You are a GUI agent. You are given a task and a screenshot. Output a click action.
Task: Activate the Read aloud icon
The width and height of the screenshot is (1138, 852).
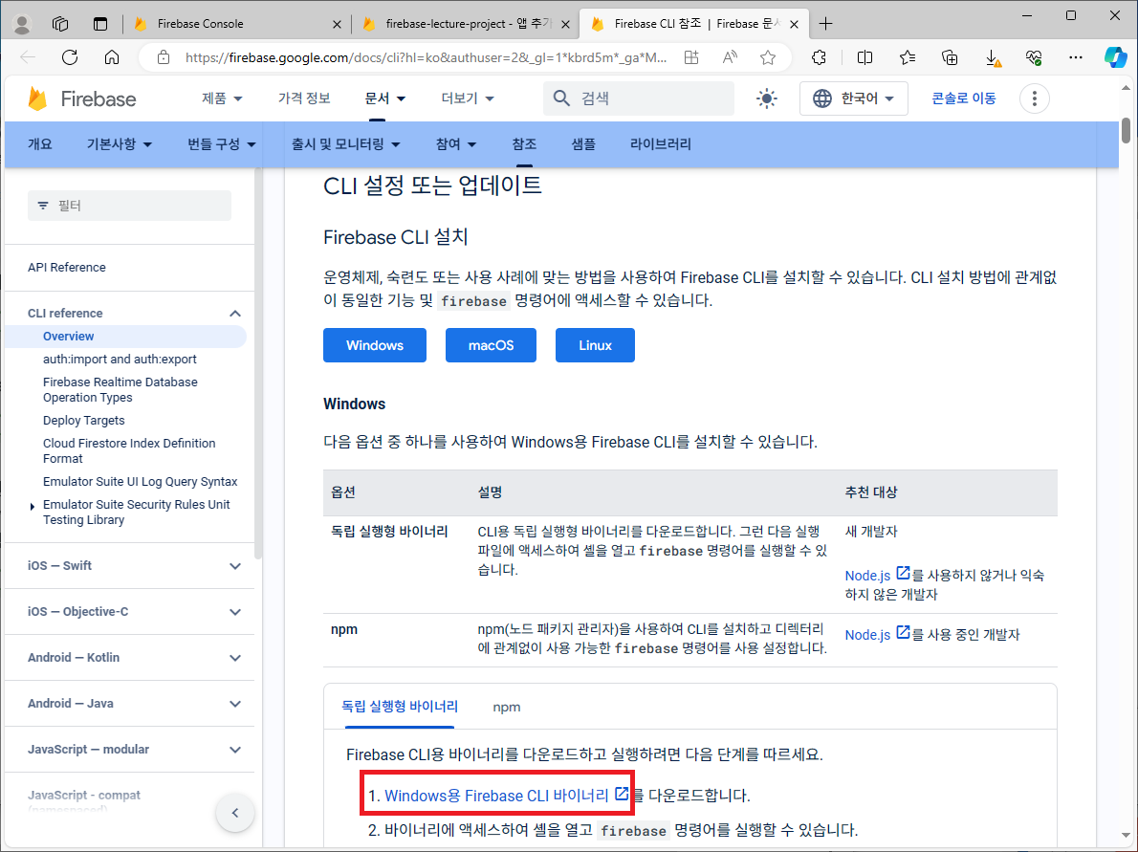click(x=730, y=57)
